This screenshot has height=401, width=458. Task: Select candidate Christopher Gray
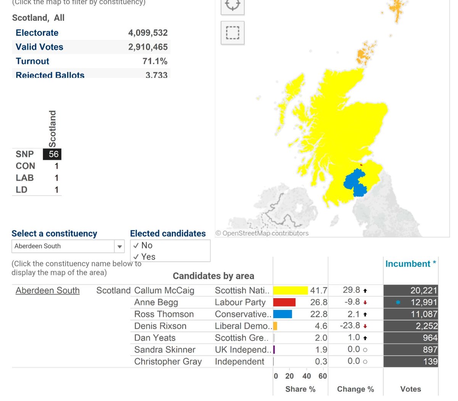tap(168, 361)
